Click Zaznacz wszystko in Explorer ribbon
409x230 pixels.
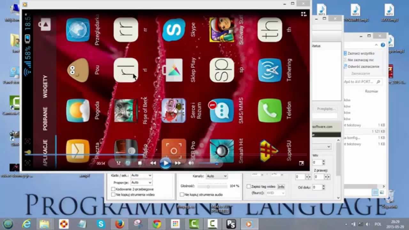359,53
